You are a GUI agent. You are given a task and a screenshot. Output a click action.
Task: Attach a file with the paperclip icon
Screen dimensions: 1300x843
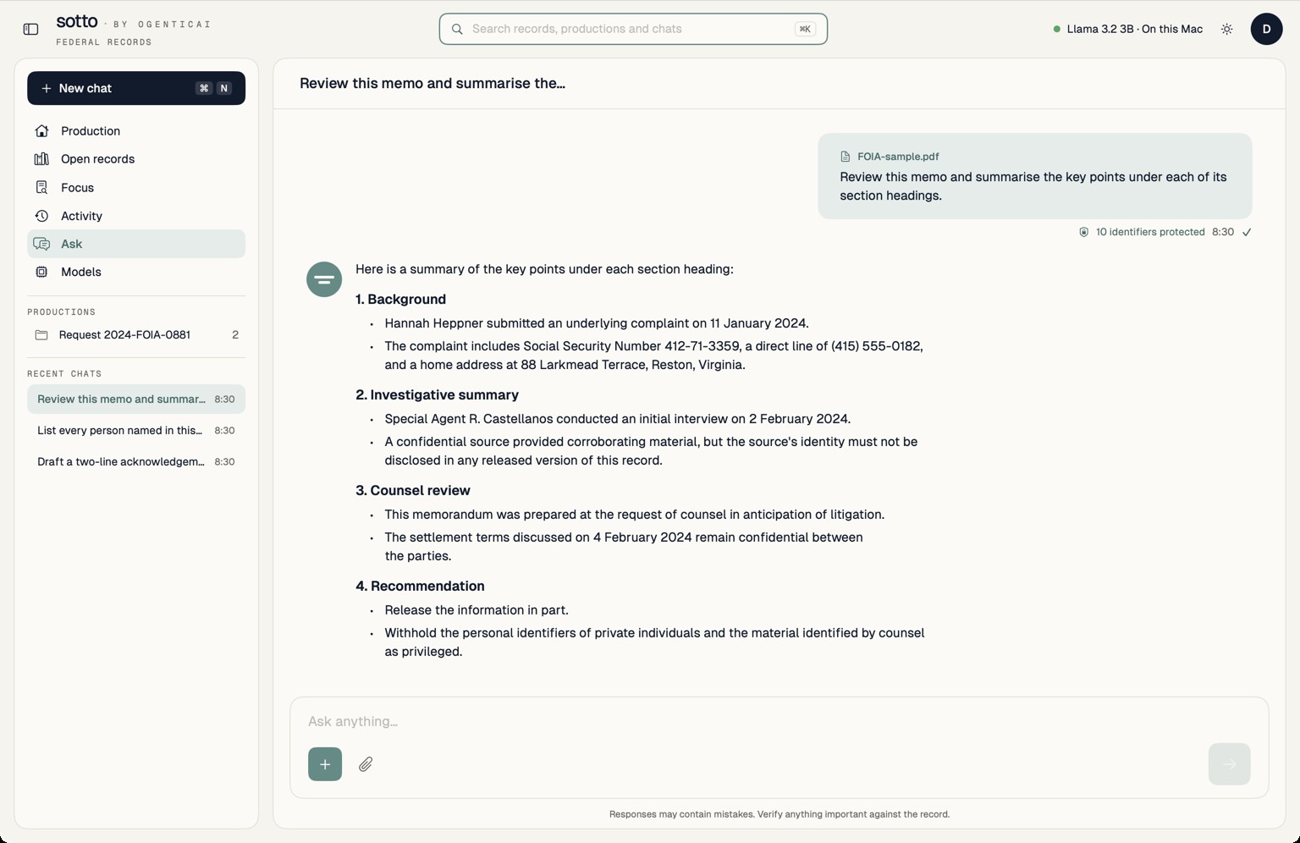(x=366, y=764)
